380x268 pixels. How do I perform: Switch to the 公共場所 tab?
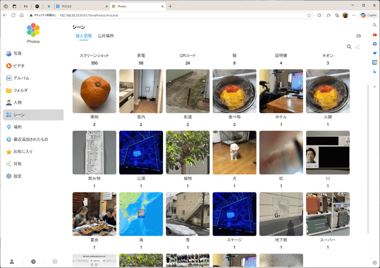click(105, 36)
